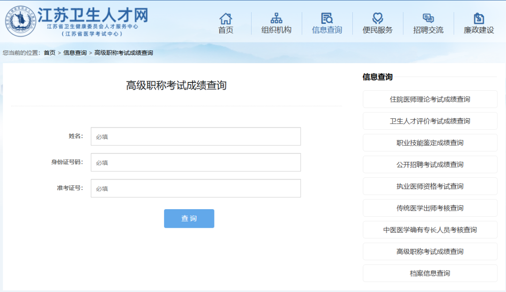Click the 姓名 field label
Viewport: 506px width, 292px height.
76,136
